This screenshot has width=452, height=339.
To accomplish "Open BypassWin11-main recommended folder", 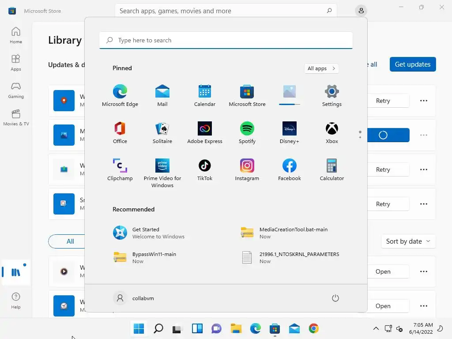I will click(145, 258).
